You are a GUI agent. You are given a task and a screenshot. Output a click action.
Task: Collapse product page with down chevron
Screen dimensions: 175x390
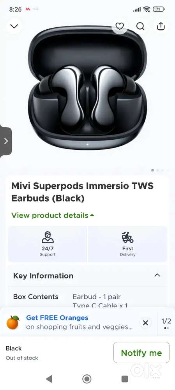(x=14, y=26)
